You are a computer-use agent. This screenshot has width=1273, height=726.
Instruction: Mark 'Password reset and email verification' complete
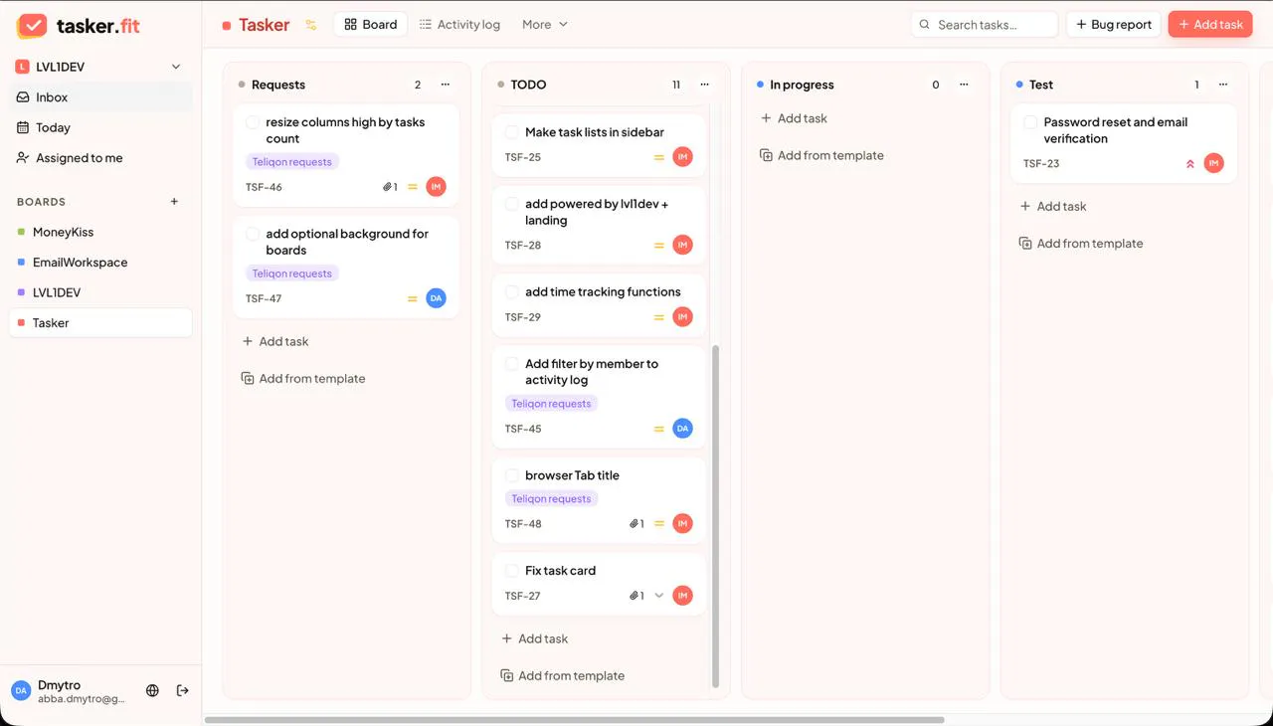1030,122
